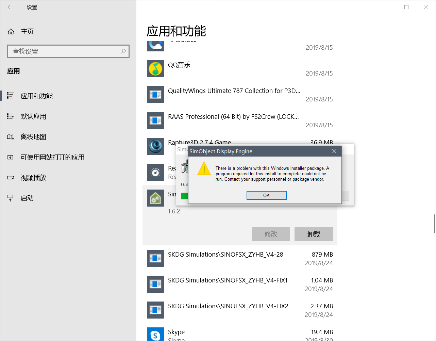The image size is (436, 341).
Task: Close the Settings window
Action: (426, 7)
